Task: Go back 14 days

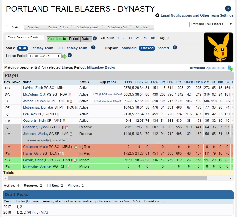Action: click(130, 38)
